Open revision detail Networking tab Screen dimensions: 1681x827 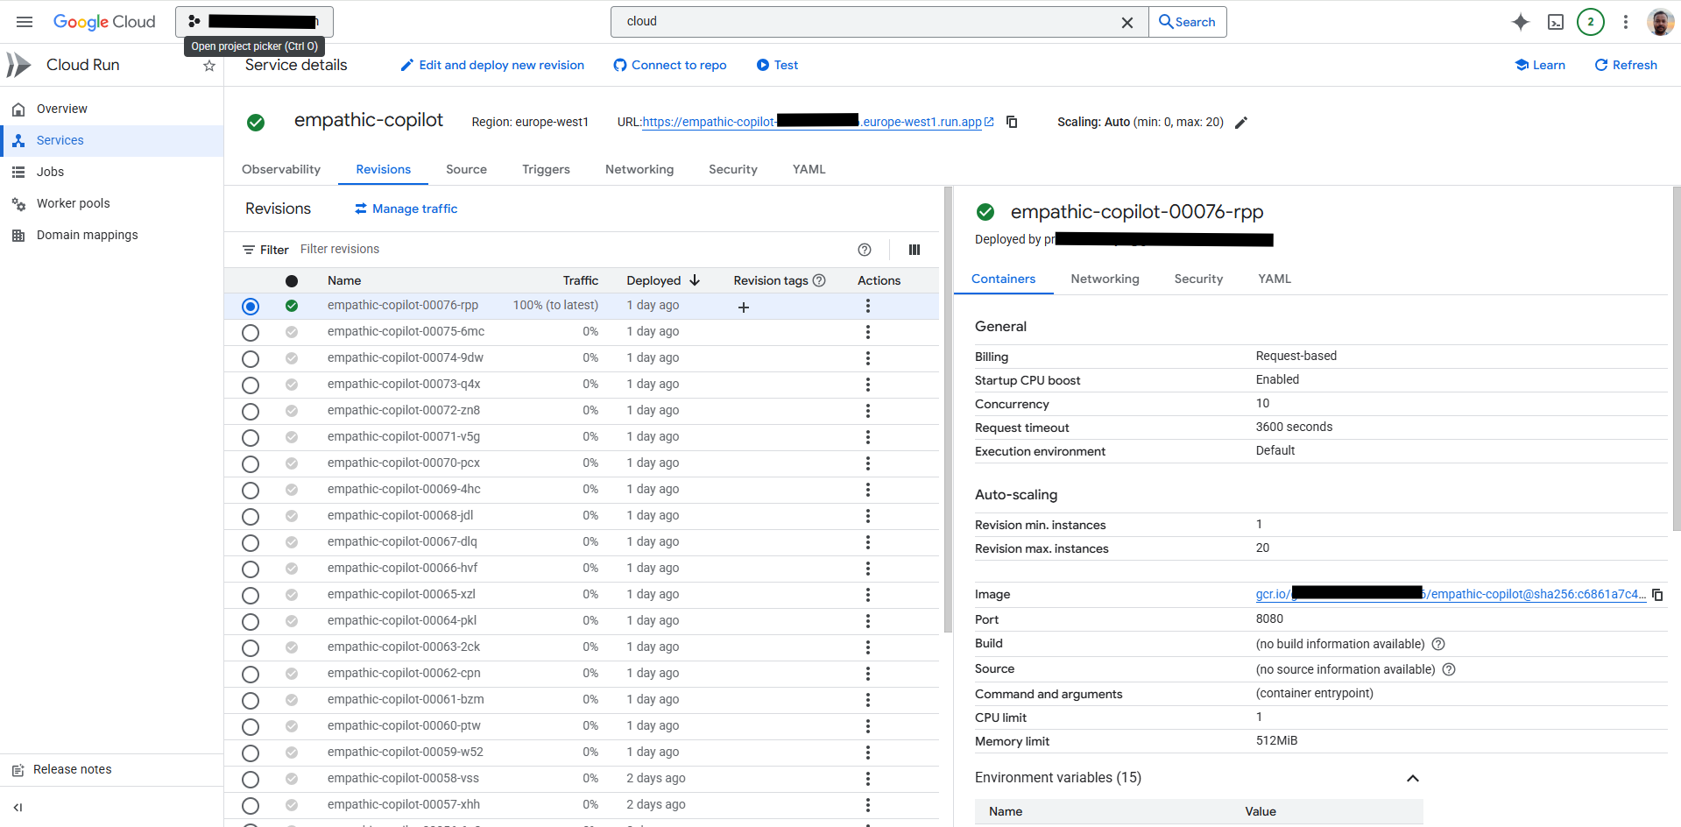click(1105, 279)
